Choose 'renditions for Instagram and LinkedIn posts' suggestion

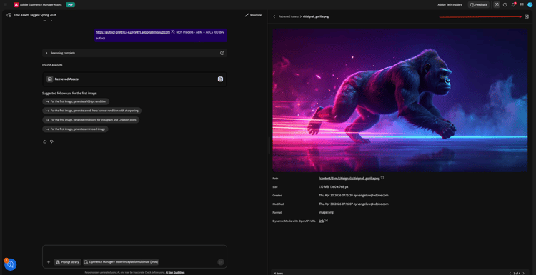91,120
